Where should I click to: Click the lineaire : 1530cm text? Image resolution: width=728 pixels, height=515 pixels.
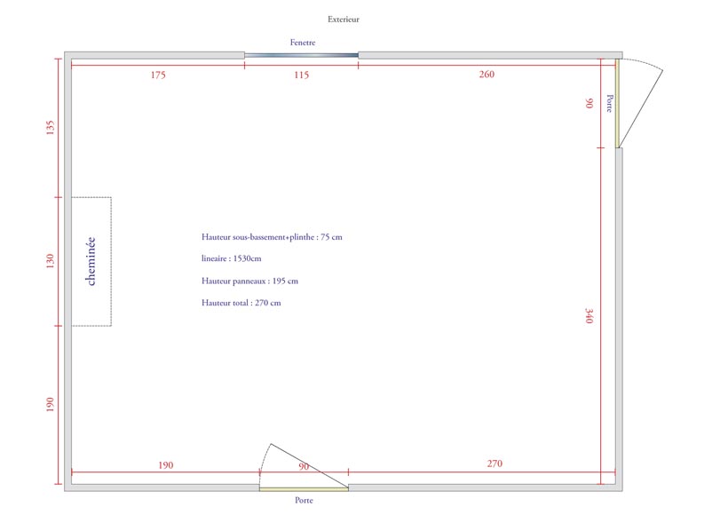tap(232, 258)
